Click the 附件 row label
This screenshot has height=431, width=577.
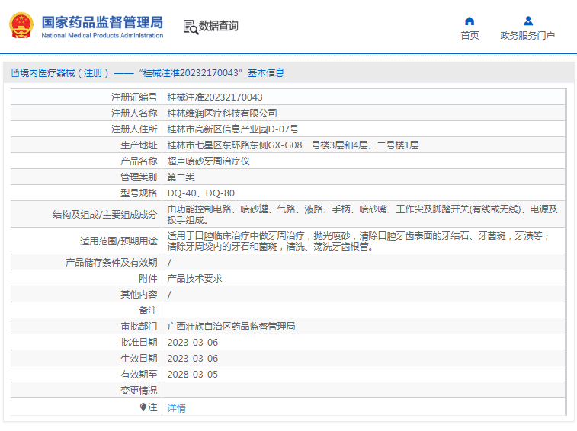[x=149, y=279]
